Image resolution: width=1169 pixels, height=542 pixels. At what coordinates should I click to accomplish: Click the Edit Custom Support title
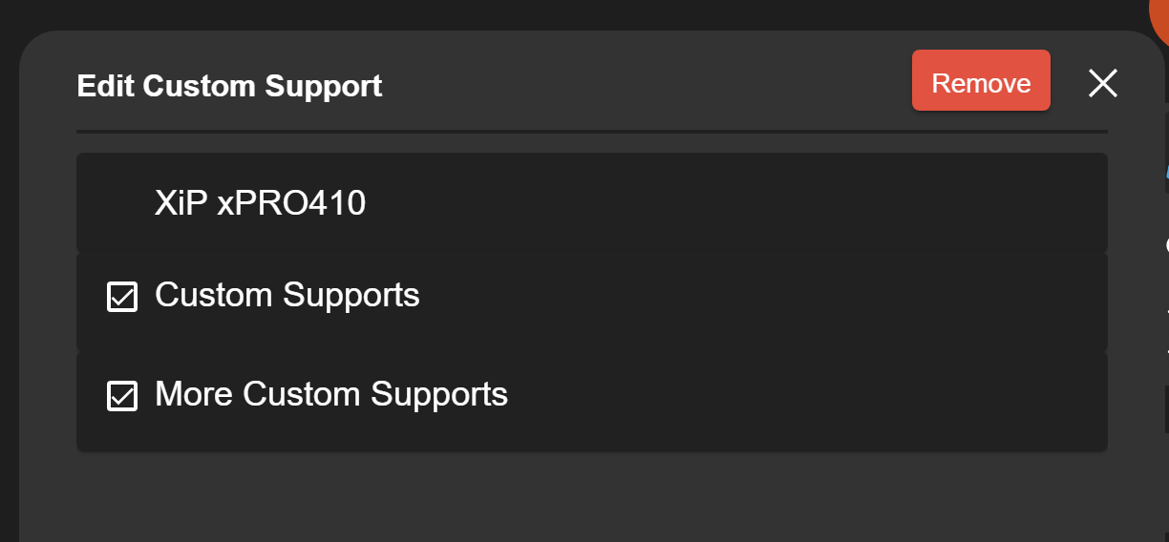(229, 85)
